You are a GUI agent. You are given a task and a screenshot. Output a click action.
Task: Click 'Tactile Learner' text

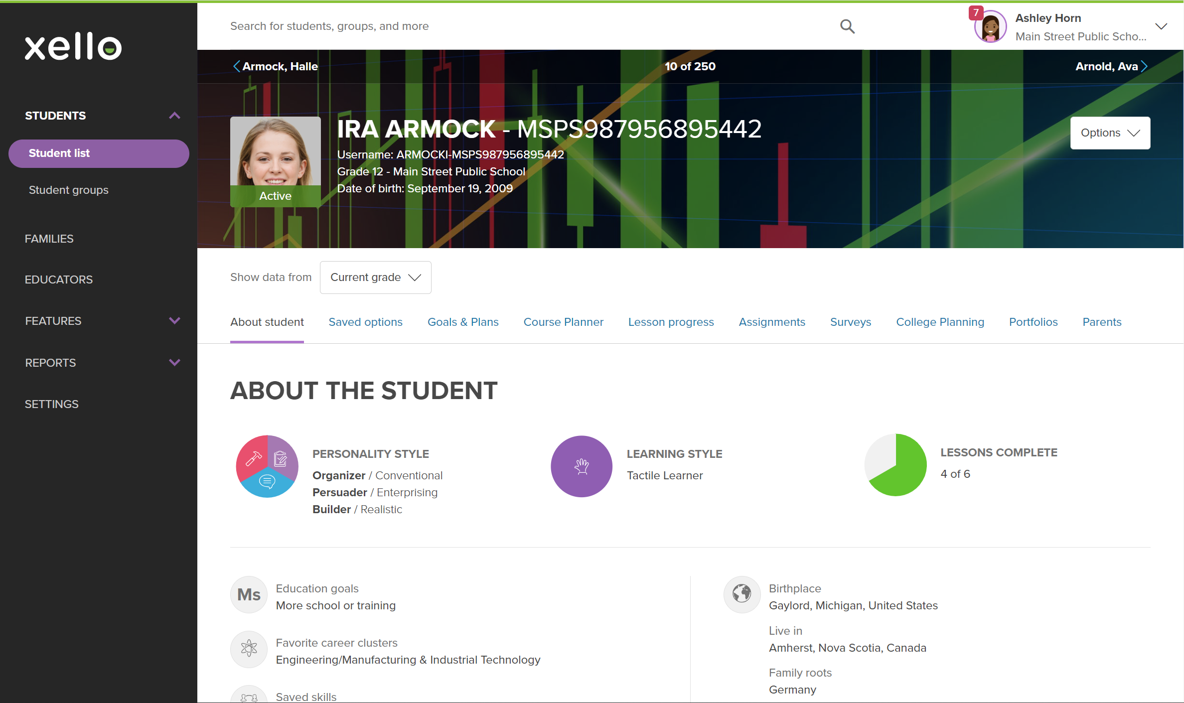click(665, 475)
